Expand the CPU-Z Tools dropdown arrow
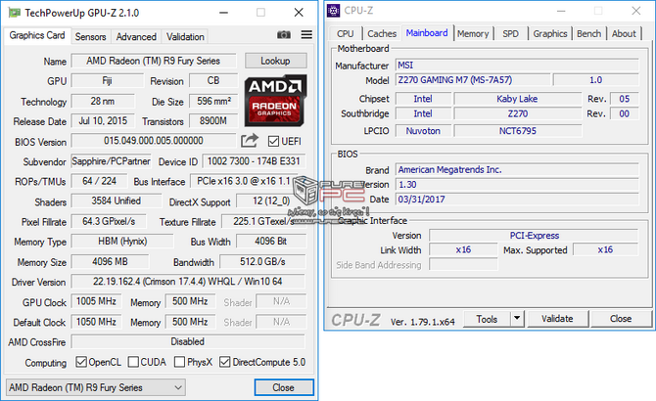 [517, 319]
